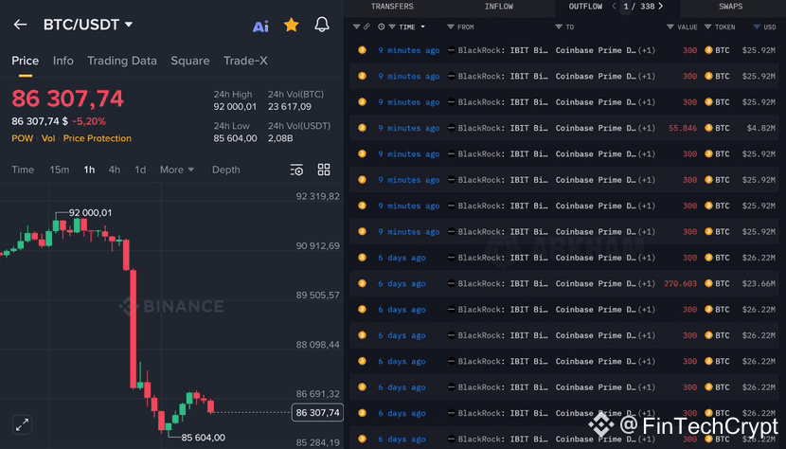This screenshot has height=449, width=786.
Task: Open the Price Protection tag
Action: tap(98, 138)
